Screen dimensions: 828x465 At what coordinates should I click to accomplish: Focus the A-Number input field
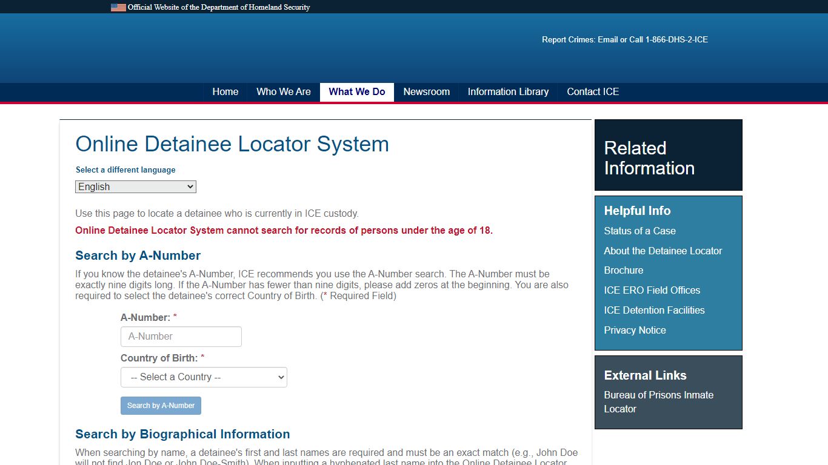click(181, 337)
